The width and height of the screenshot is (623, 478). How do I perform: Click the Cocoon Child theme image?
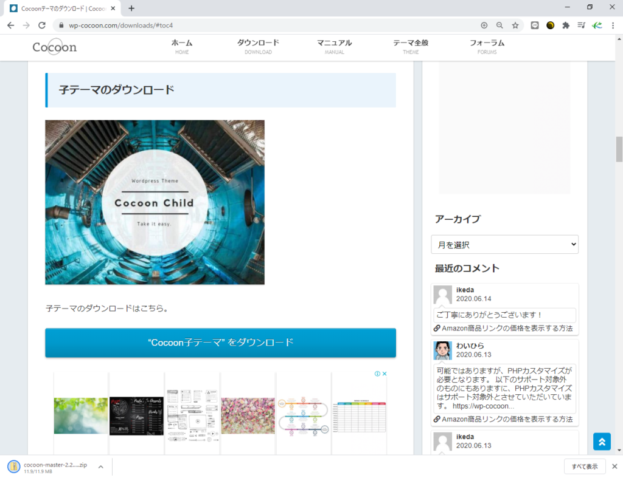pyautogui.click(x=155, y=202)
